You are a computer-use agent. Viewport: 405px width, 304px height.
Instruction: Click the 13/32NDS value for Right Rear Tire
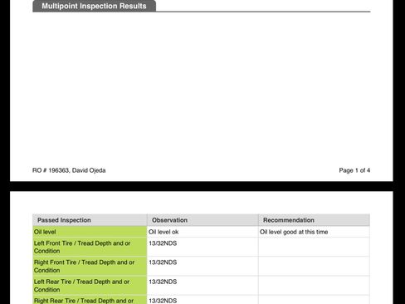click(163, 301)
